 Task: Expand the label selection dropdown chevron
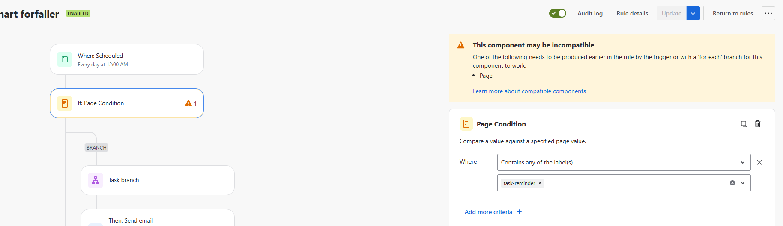click(743, 183)
